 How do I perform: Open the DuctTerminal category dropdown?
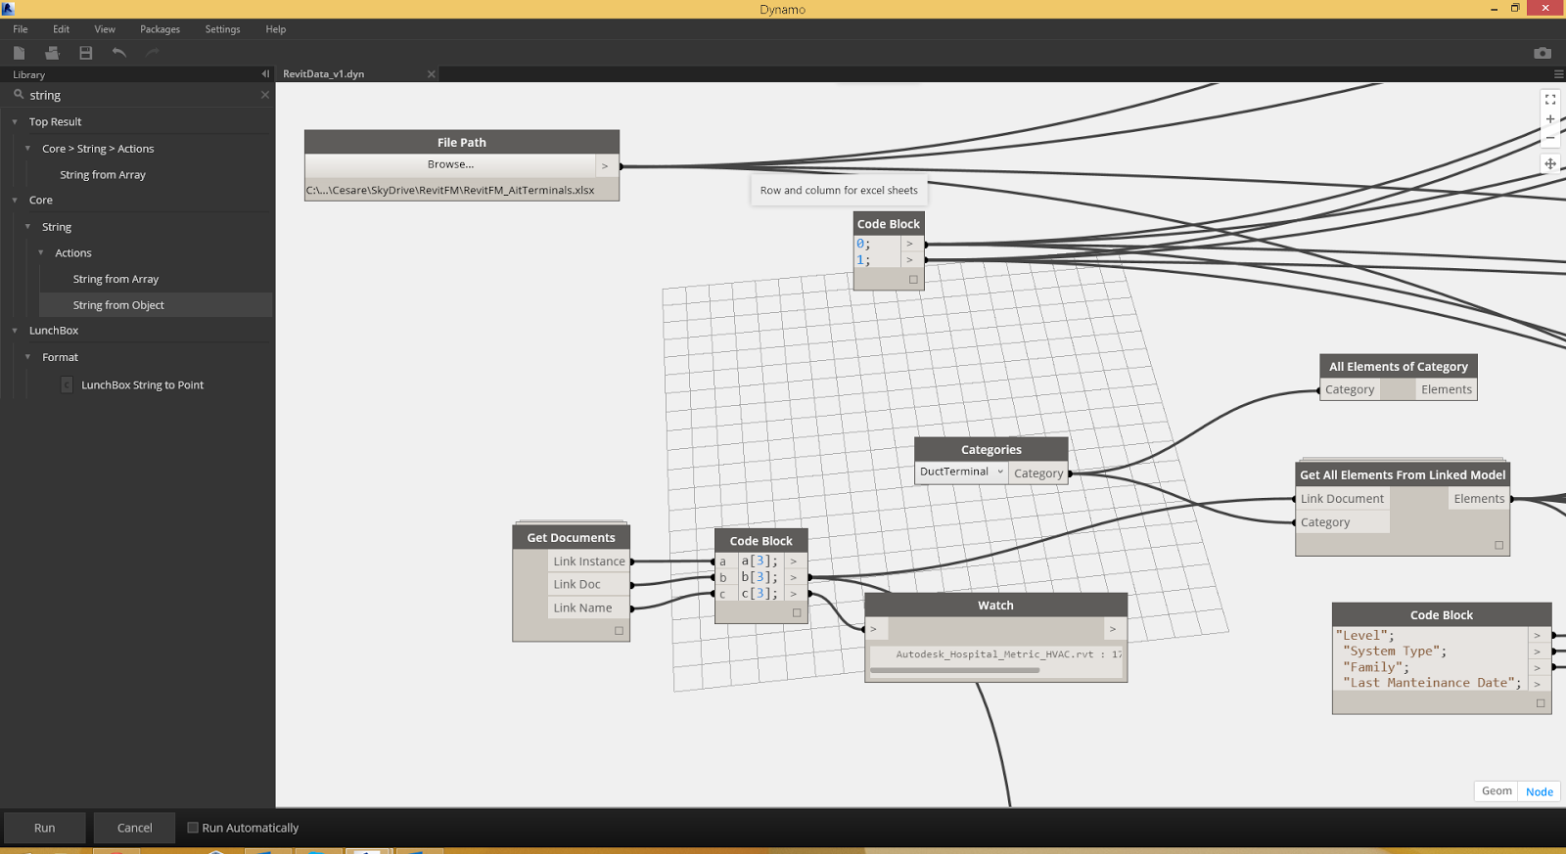961,472
